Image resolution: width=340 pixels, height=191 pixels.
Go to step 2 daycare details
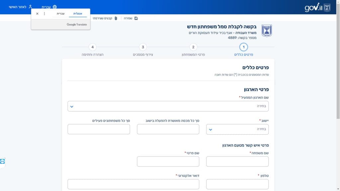(x=193, y=47)
